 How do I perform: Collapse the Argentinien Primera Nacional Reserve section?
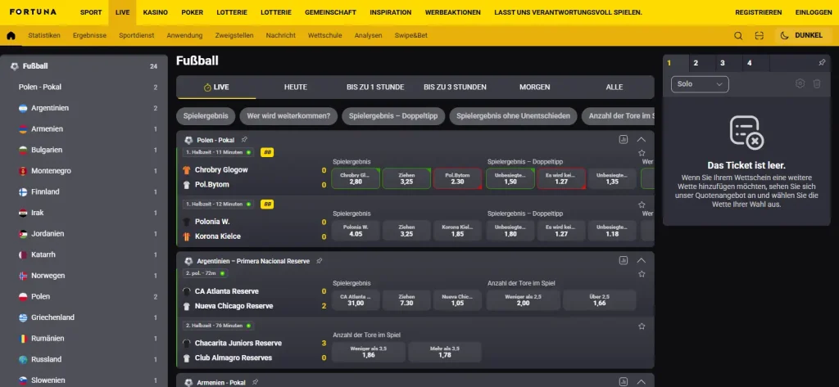pos(641,261)
